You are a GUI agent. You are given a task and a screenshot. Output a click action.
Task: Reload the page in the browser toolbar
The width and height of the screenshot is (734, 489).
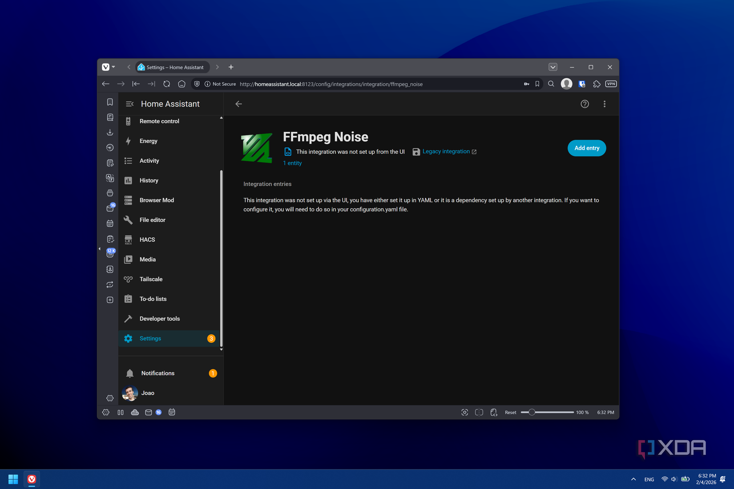166,84
